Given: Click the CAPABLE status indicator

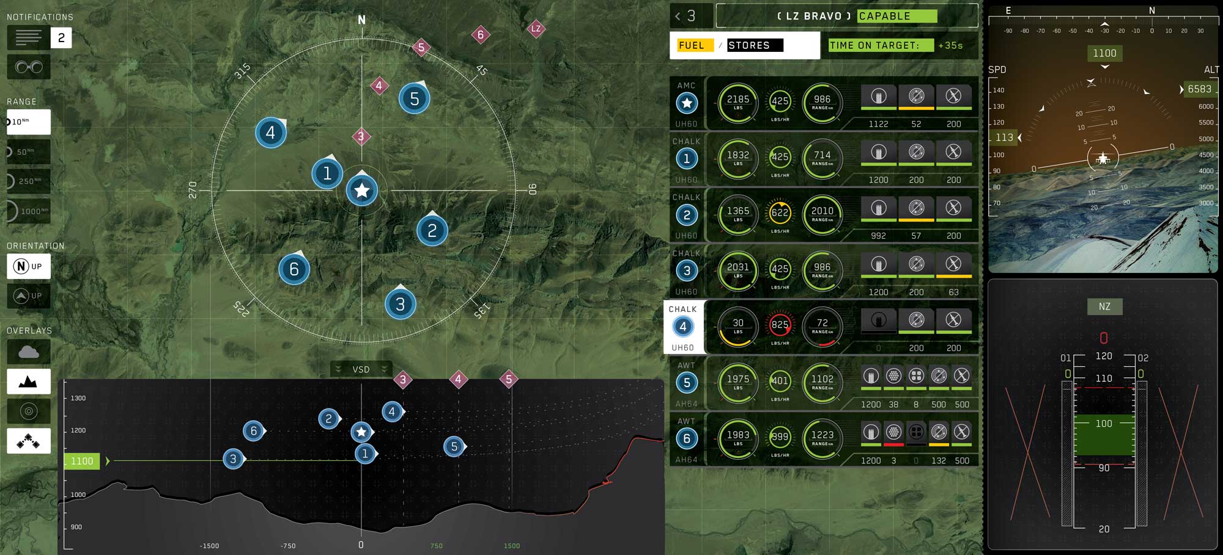Looking at the screenshot, I should [897, 16].
